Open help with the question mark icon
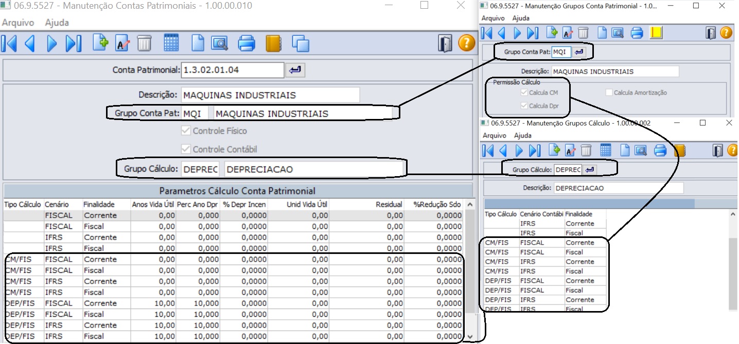The width and height of the screenshot is (739, 344). point(466,43)
